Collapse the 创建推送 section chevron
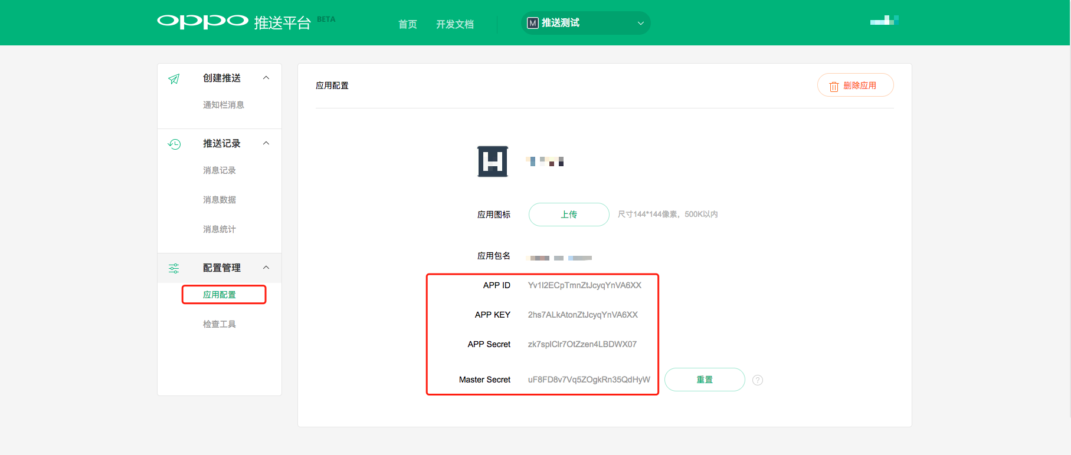Image resolution: width=1071 pixels, height=455 pixels. 266,78
